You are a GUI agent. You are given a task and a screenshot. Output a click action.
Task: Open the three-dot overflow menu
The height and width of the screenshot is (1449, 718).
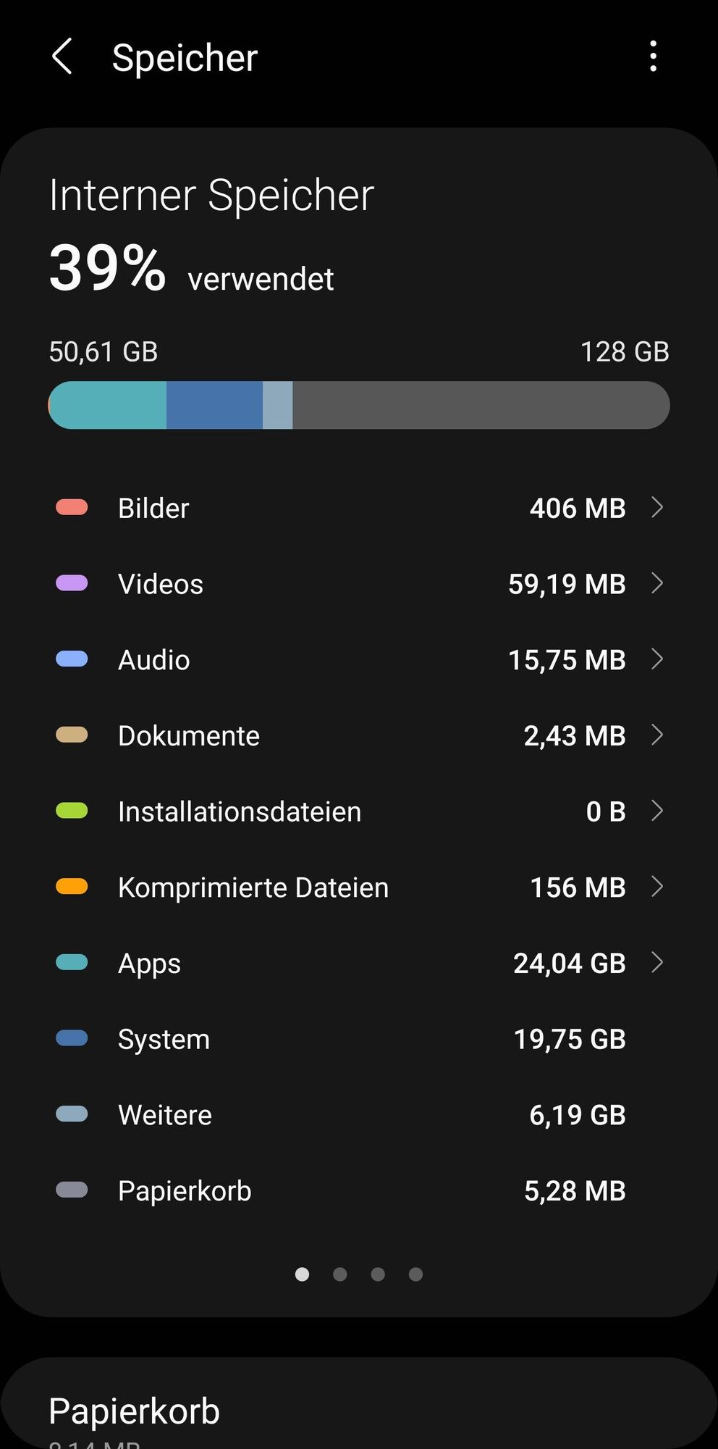[x=653, y=57]
